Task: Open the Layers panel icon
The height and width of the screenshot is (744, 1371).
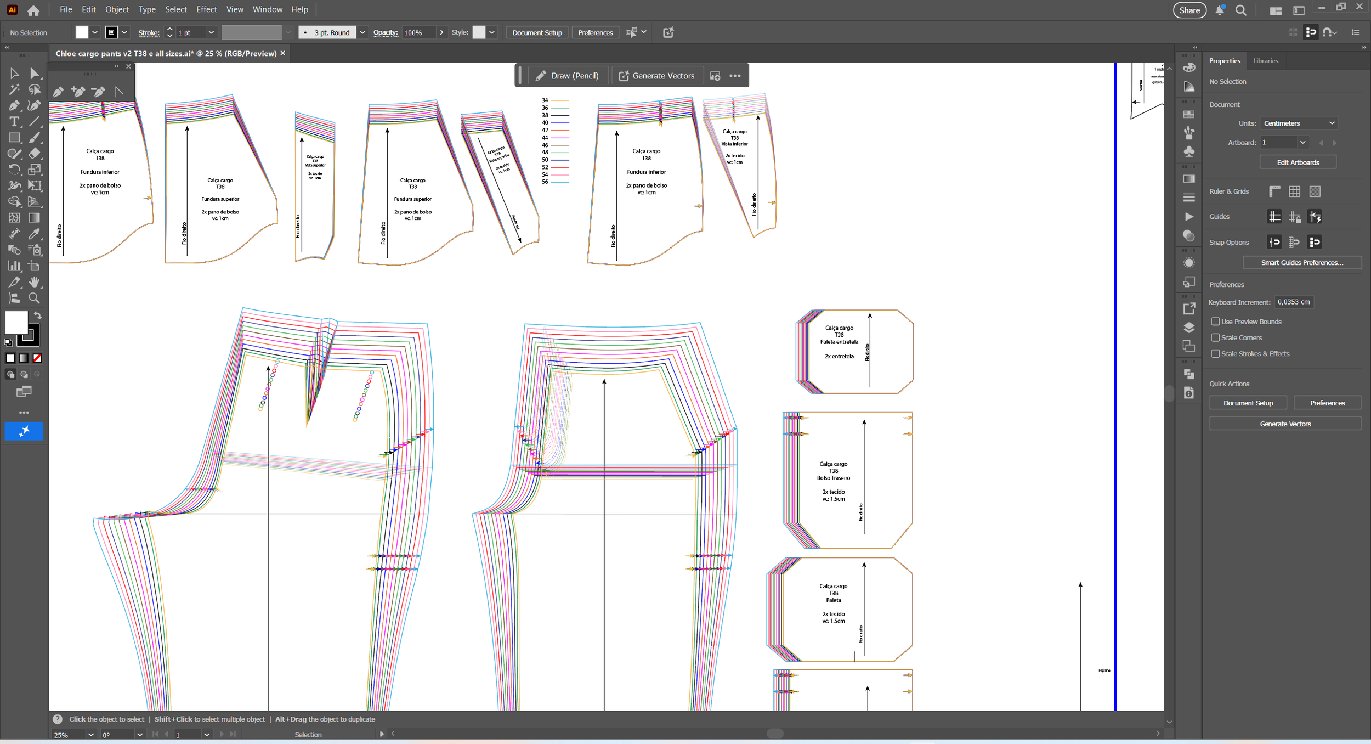Action: [x=1189, y=328]
